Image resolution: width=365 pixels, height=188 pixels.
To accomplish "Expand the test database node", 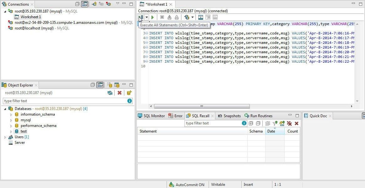I will click(x=11, y=132).
